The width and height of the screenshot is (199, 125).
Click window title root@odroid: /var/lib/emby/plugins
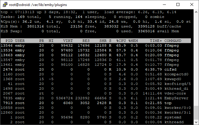coord(38,5)
